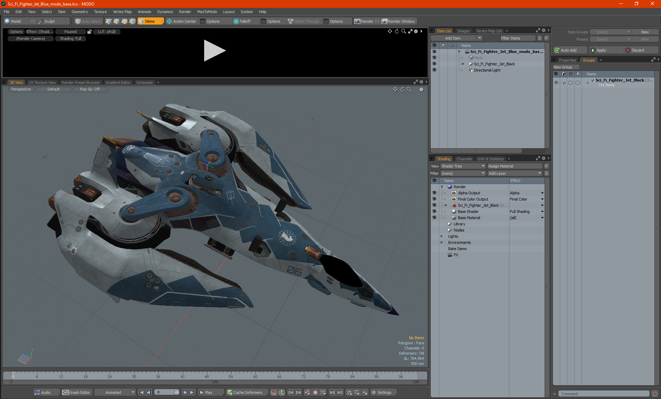The image size is (661, 399).
Task: Toggle Final Color Output visibility eye
Action: tap(434, 199)
